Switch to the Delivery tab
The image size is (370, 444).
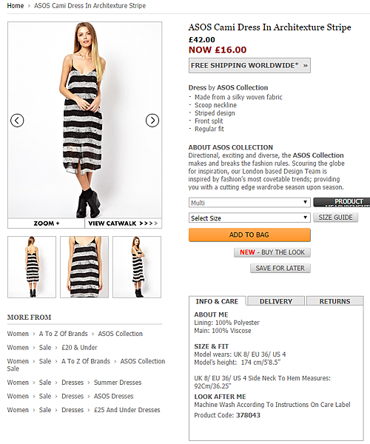pyautogui.click(x=276, y=301)
